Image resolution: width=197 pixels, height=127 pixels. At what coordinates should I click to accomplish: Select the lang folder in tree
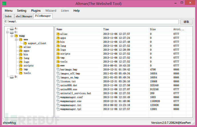coord(27,58)
